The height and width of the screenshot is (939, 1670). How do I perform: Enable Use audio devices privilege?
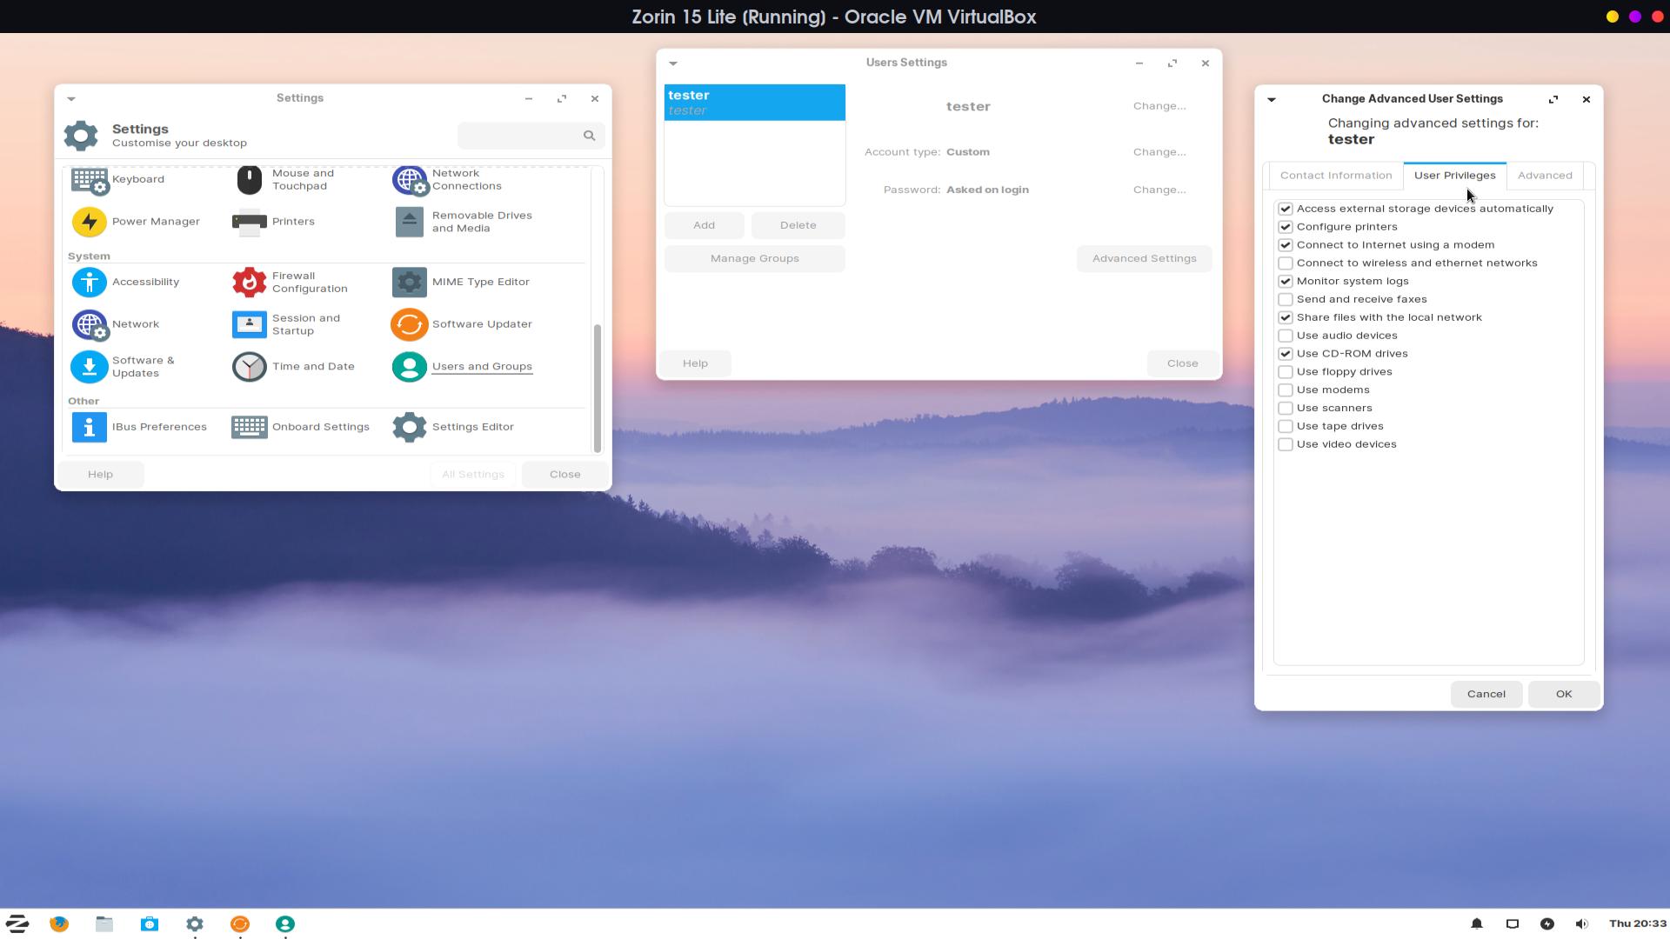(x=1286, y=336)
